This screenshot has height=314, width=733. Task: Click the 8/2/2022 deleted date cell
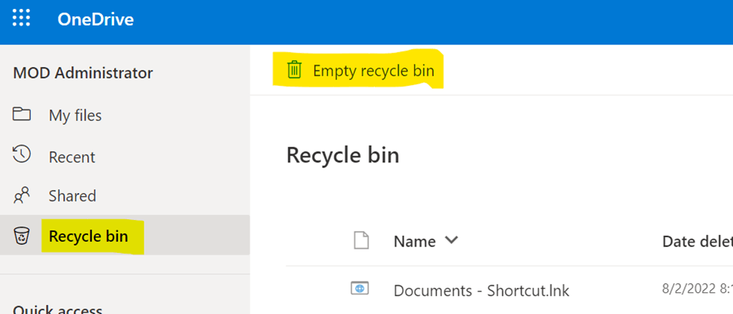tap(698, 289)
